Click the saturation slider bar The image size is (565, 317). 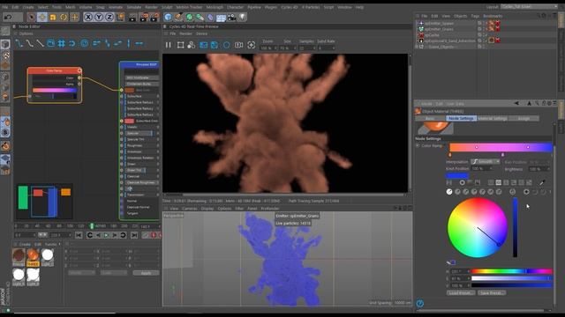pos(512,278)
